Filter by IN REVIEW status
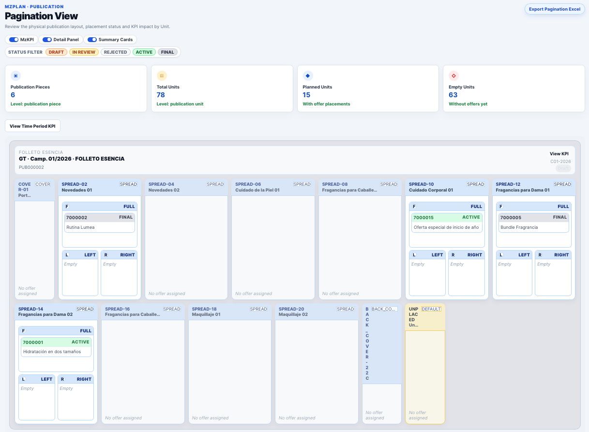Viewport: 589px width, 432px height. (x=84, y=52)
